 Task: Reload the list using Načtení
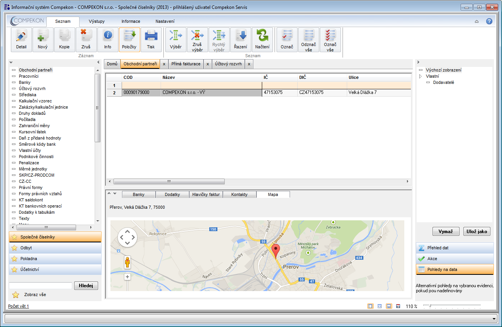pyautogui.click(x=262, y=39)
